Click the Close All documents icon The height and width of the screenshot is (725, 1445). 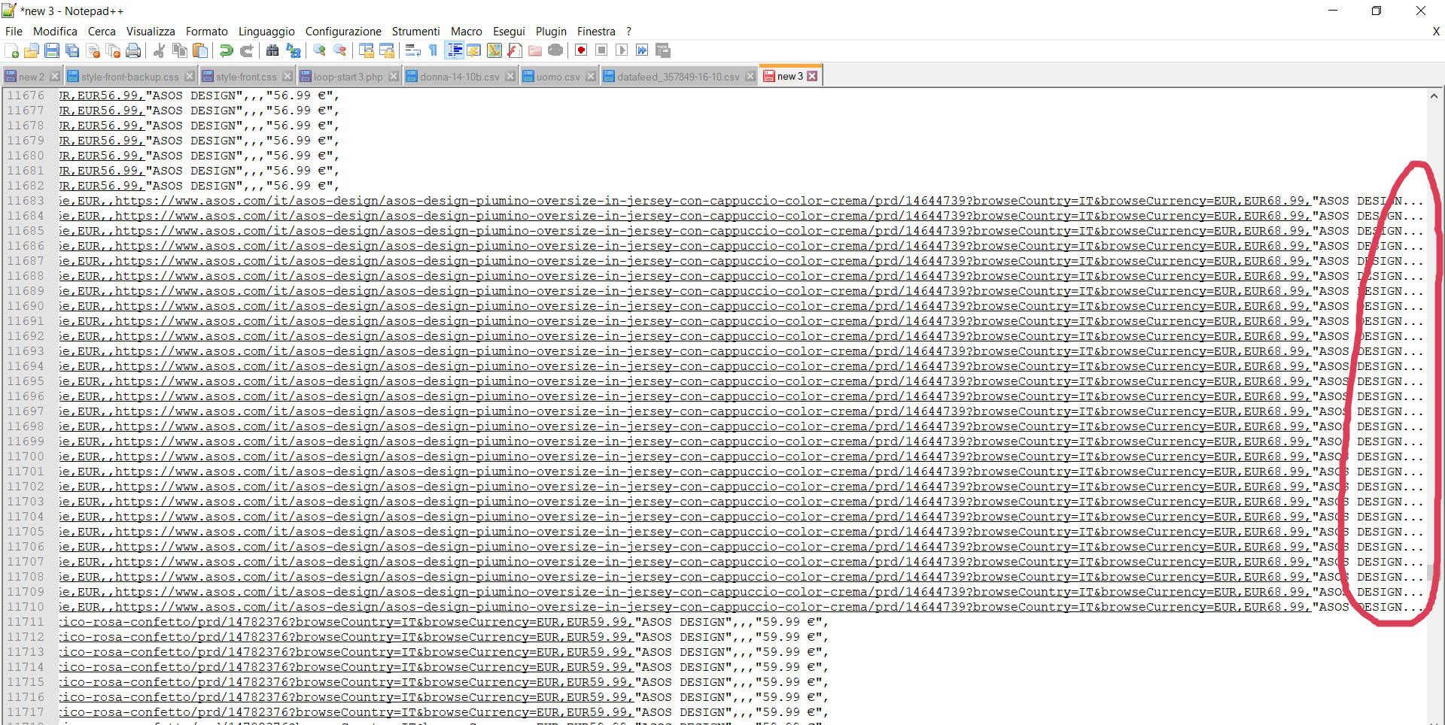point(113,50)
